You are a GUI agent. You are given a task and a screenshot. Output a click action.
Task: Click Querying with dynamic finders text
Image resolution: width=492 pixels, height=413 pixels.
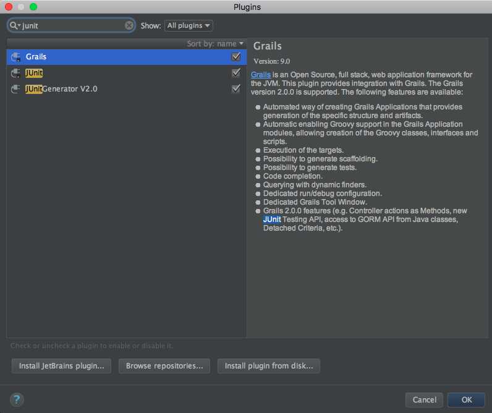(x=315, y=185)
